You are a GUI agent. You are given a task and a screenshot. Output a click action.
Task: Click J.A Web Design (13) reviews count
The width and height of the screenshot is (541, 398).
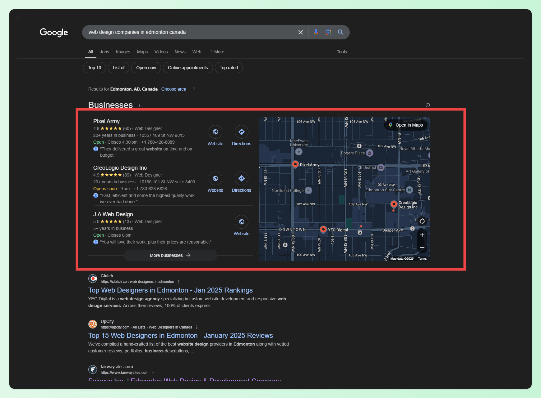[127, 221]
